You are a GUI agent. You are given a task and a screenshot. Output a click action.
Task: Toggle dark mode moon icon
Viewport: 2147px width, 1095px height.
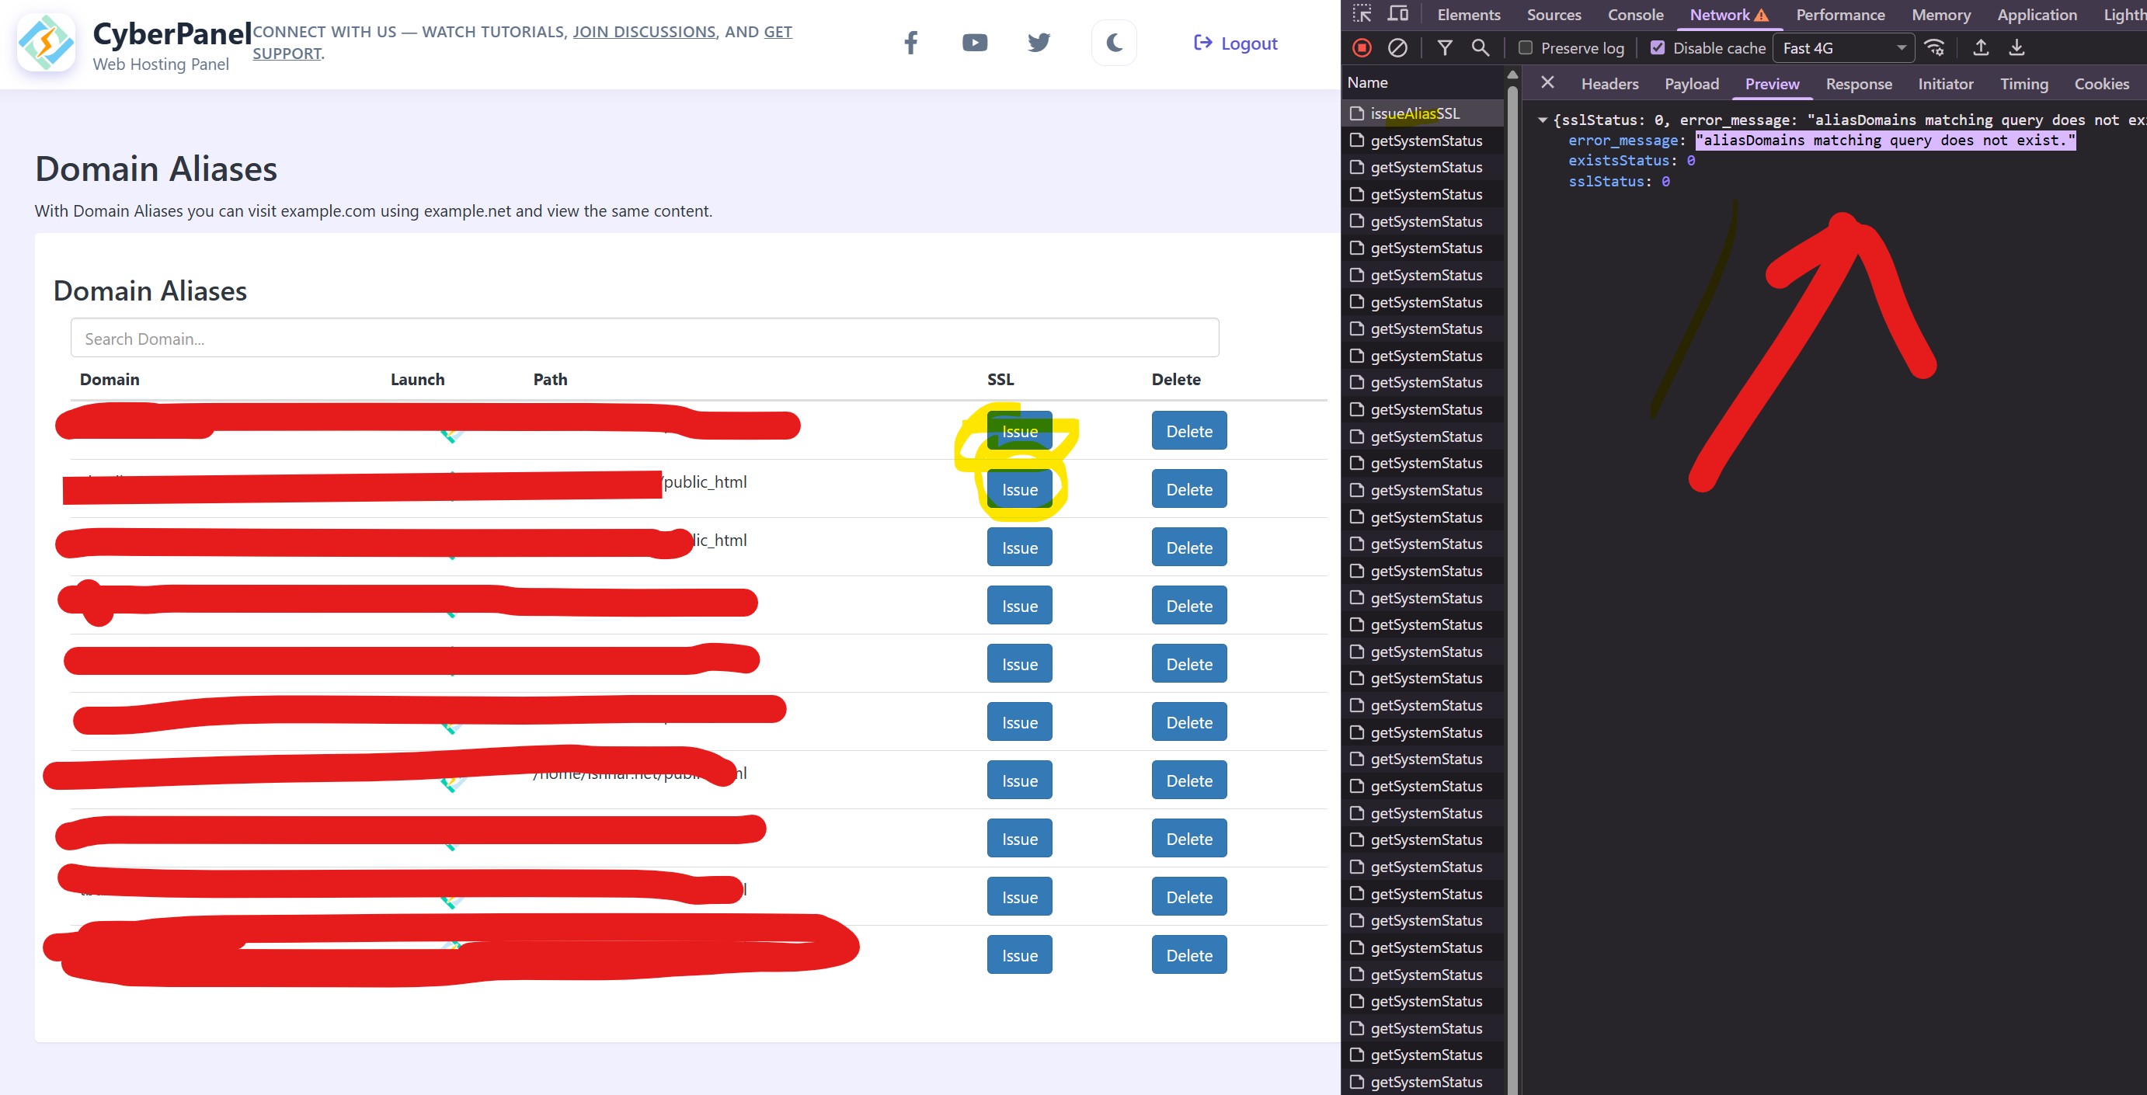pos(1114,43)
